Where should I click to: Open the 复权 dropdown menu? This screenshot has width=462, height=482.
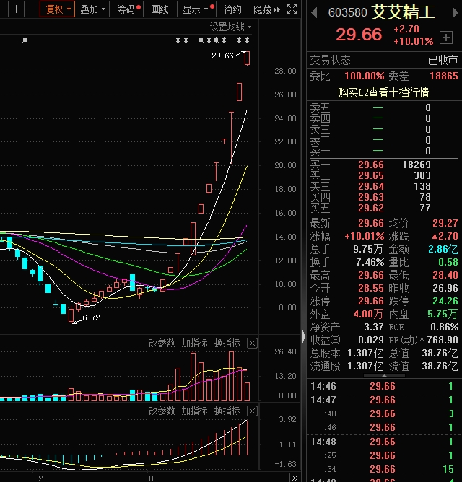[x=58, y=9]
